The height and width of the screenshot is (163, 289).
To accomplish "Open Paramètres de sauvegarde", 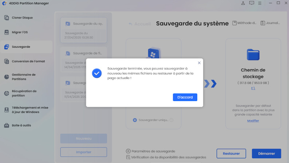I will pyautogui.click(x=150, y=151).
